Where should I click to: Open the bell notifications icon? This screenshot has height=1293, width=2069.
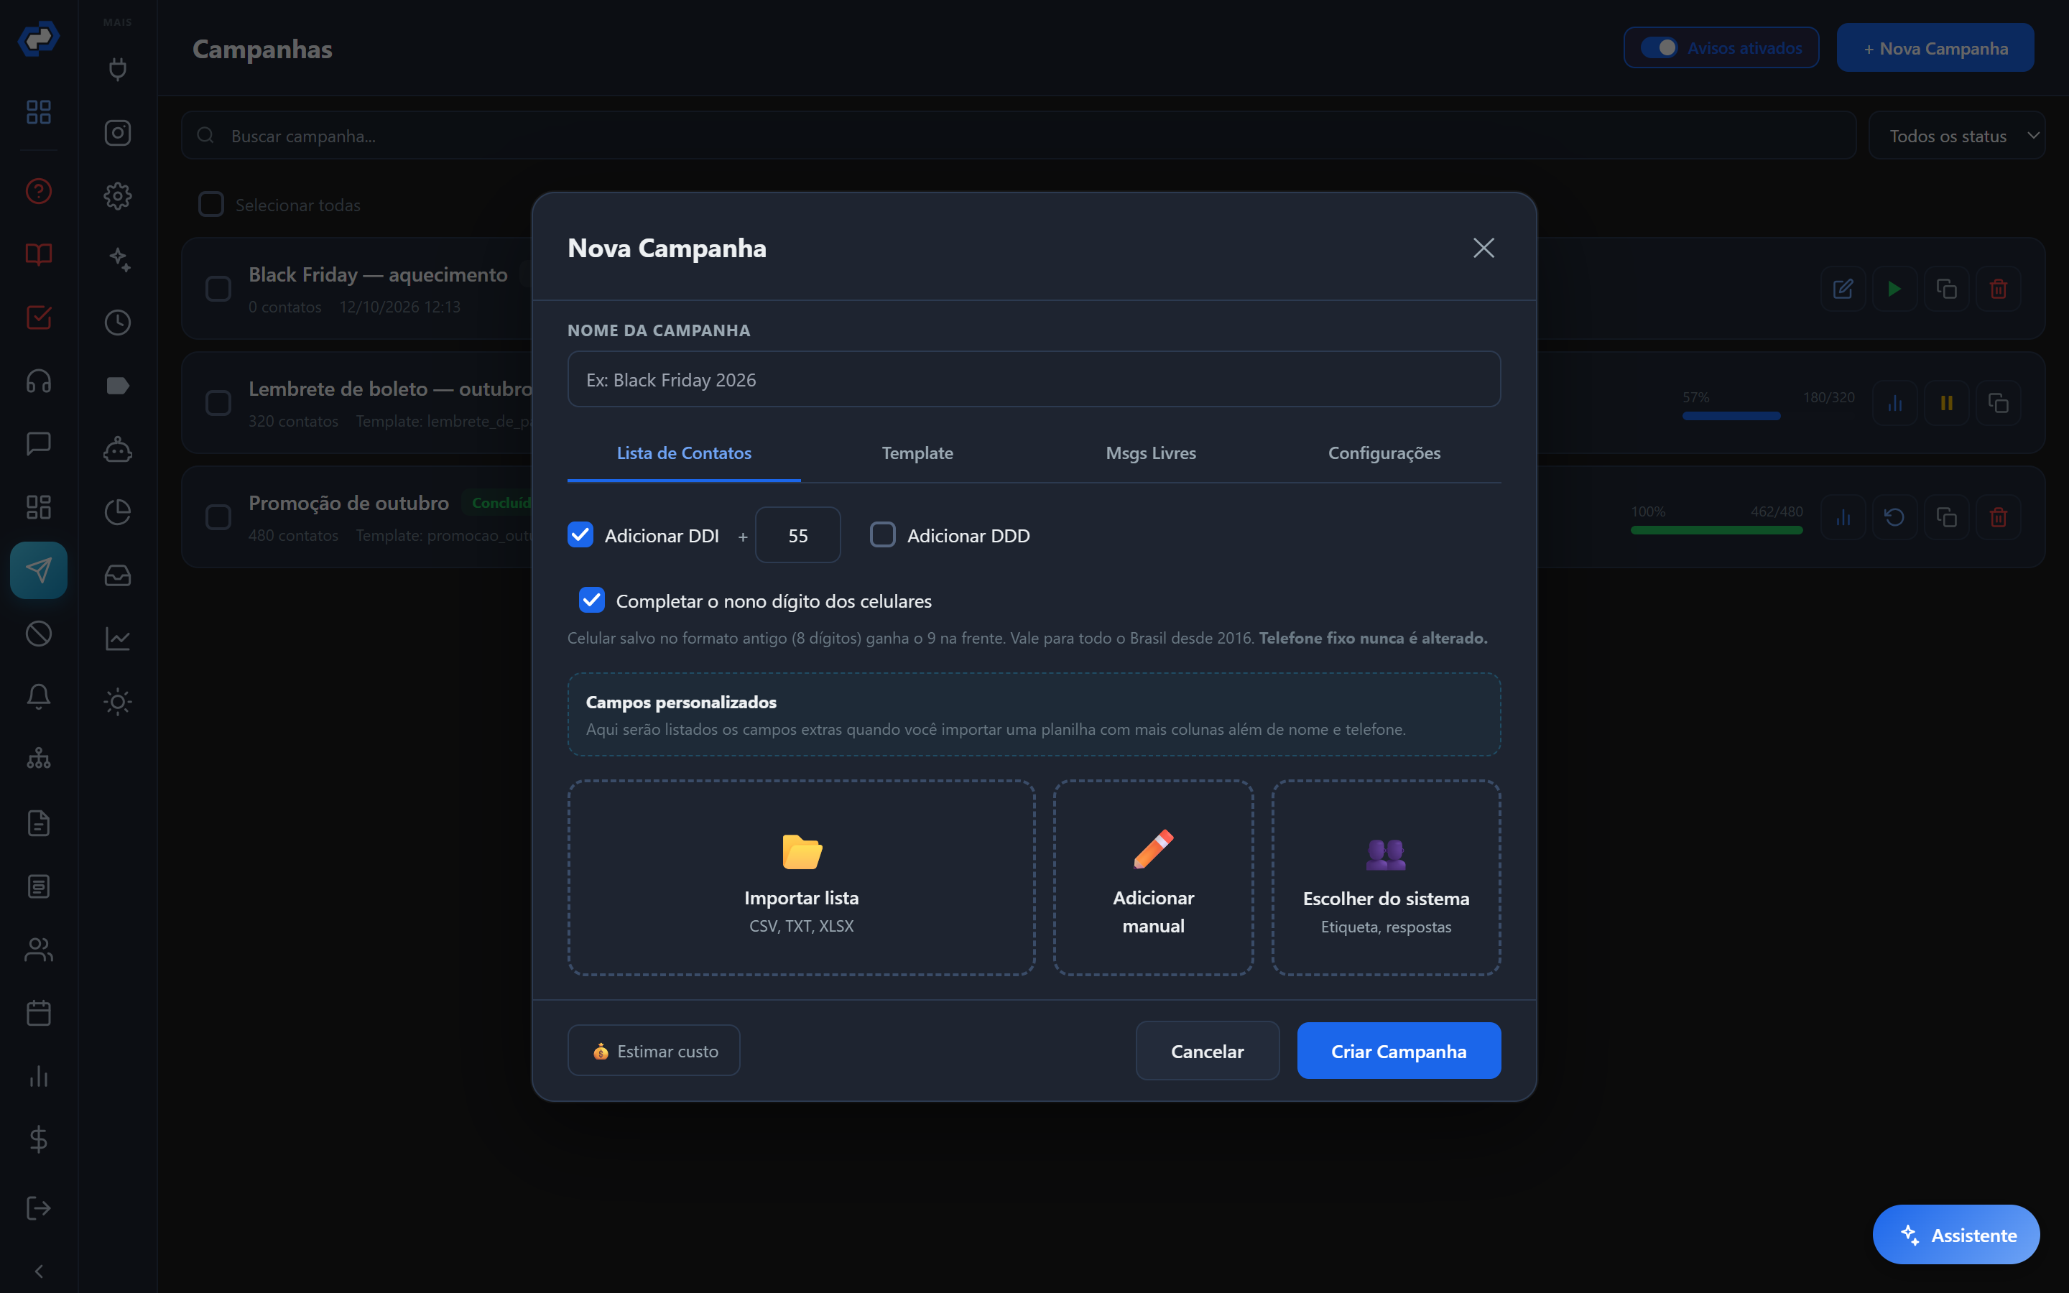39,697
